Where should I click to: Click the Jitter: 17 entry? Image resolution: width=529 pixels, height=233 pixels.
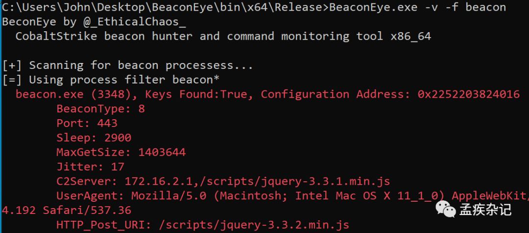(91, 167)
